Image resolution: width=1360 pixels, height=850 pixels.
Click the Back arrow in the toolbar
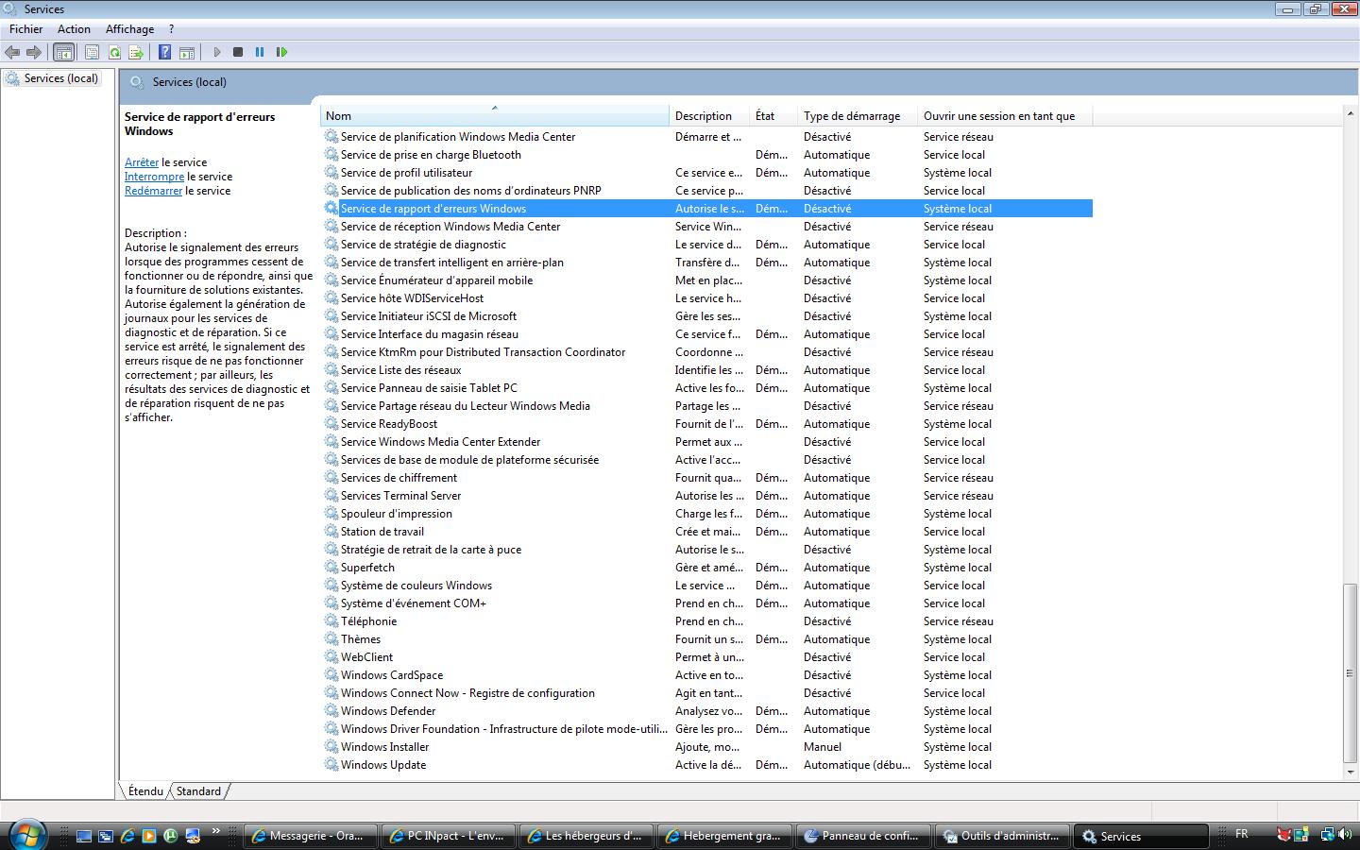click(12, 52)
